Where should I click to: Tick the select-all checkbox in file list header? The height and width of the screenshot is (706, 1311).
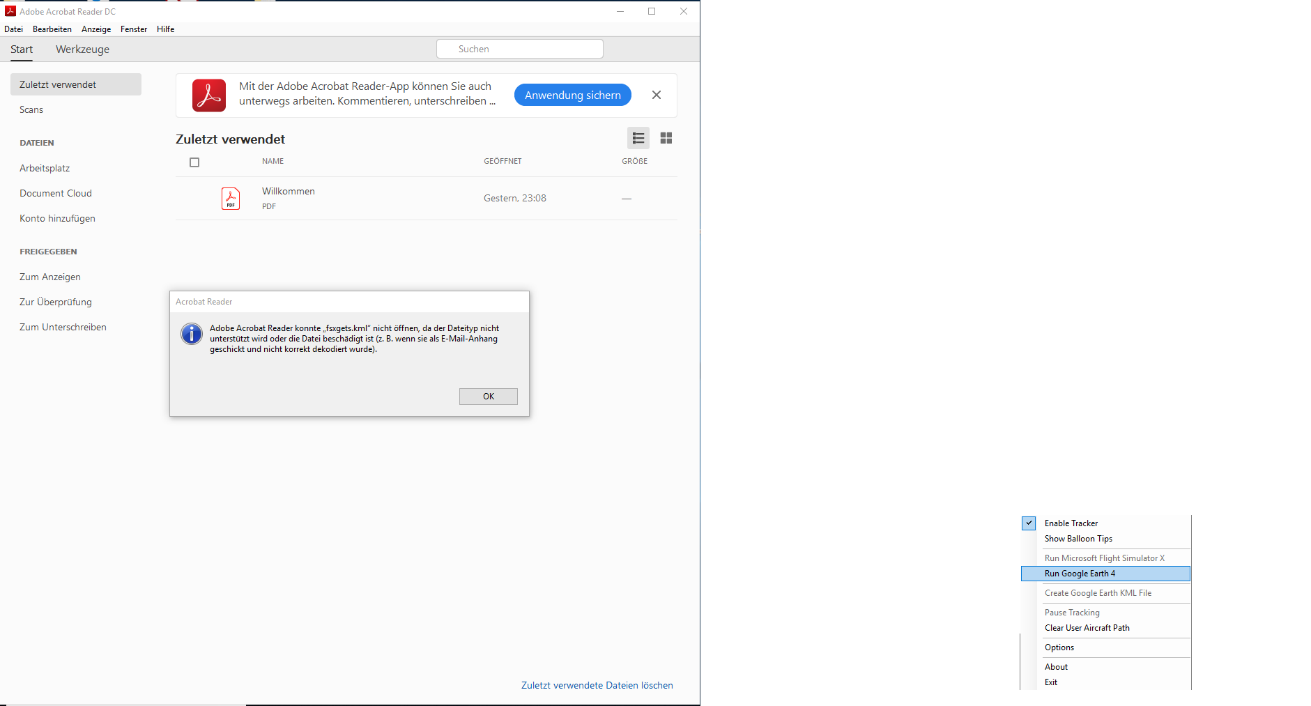click(x=194, y=162)
